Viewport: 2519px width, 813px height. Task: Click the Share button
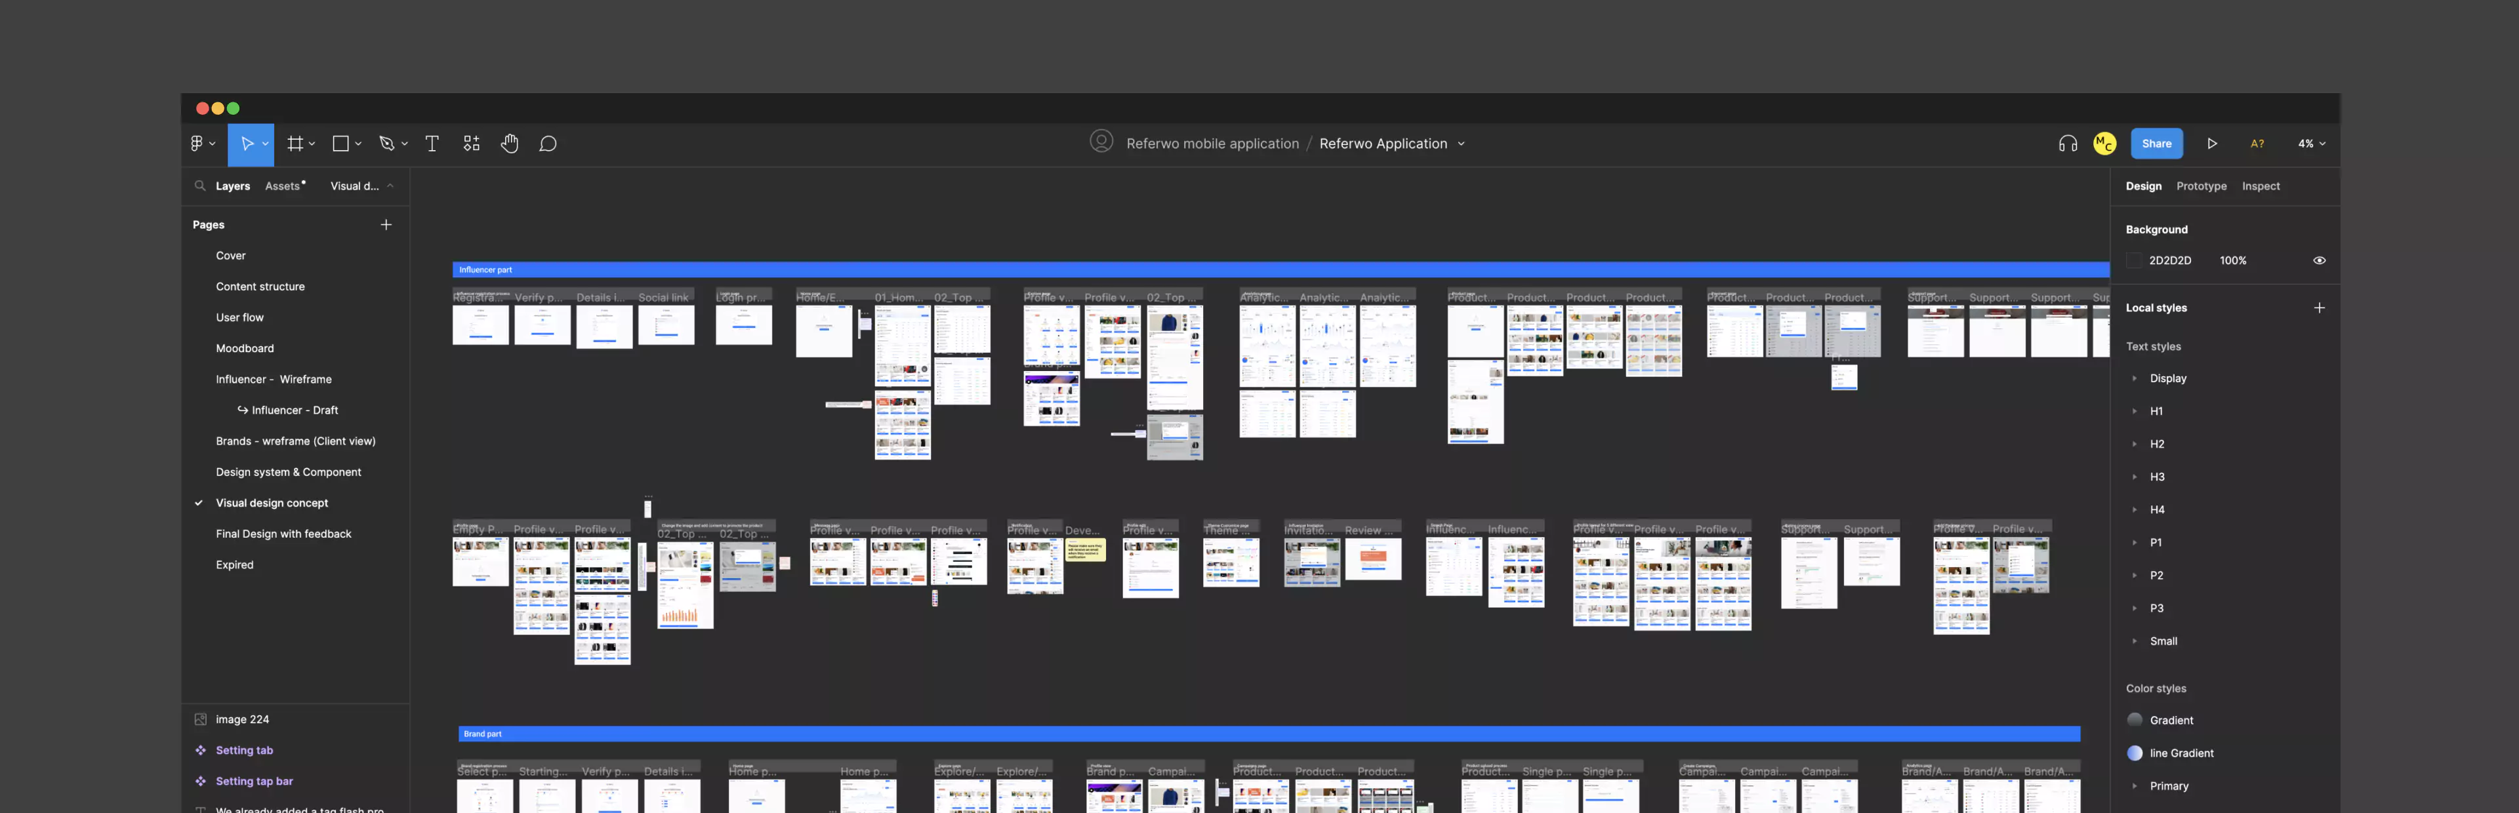coord(2156,144)
